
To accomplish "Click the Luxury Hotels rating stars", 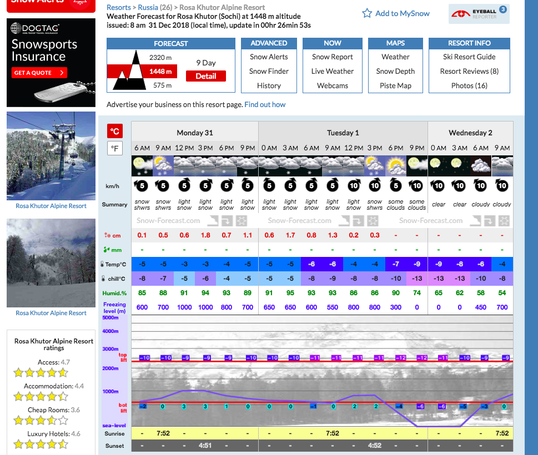I will 41,444.
